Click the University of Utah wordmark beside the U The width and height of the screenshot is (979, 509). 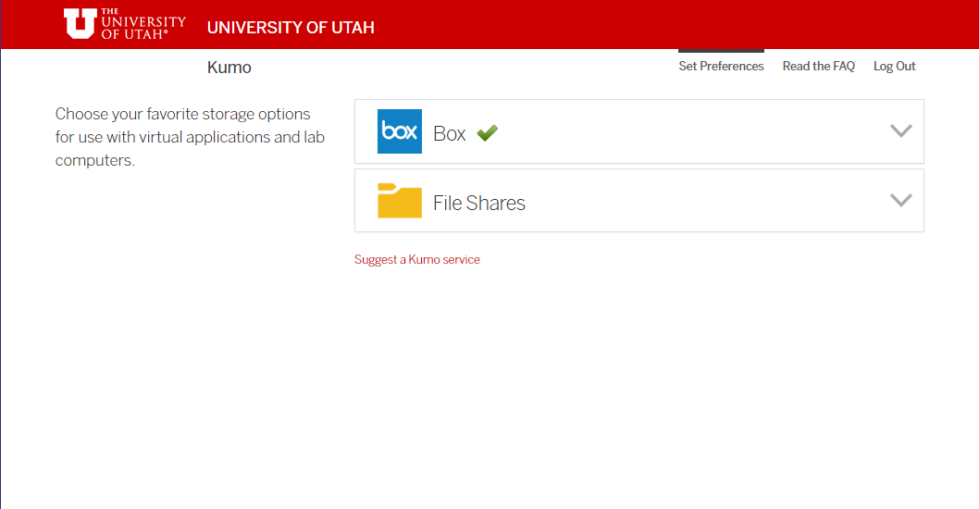(x=143, y=24)
